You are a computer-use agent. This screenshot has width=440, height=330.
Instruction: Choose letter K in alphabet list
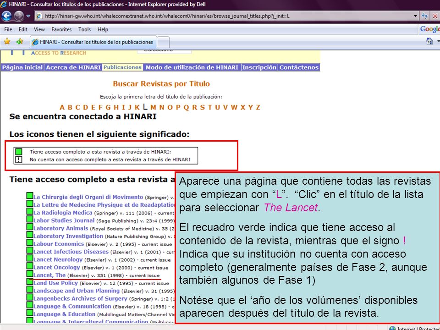coord(137,107)
